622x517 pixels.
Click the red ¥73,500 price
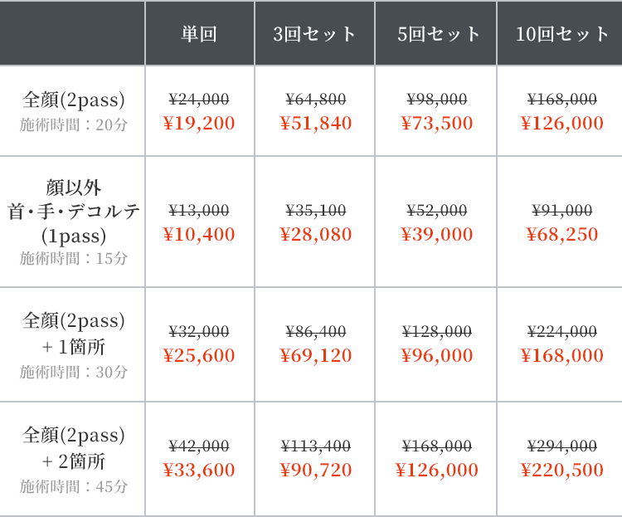pyautogui.click(x=436, y=124)
